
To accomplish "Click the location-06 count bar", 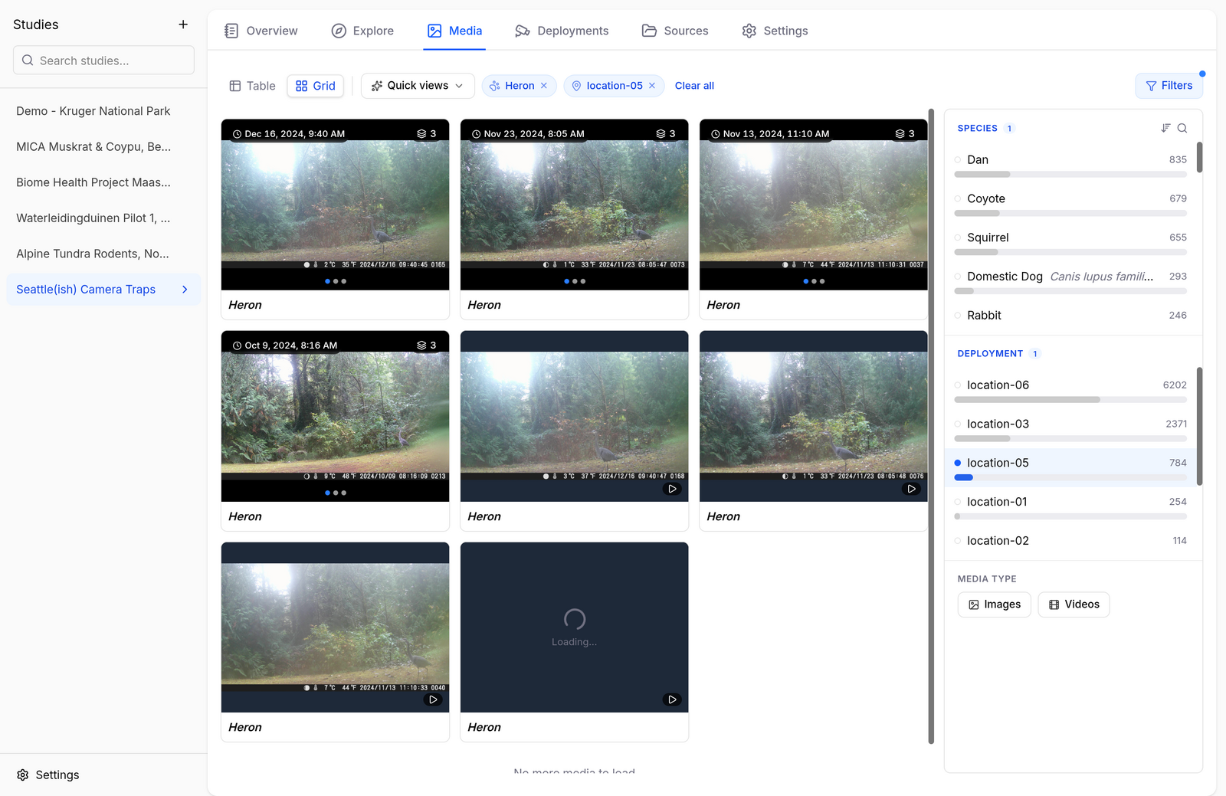I will pyautogui.click(x=1070, y=400).
